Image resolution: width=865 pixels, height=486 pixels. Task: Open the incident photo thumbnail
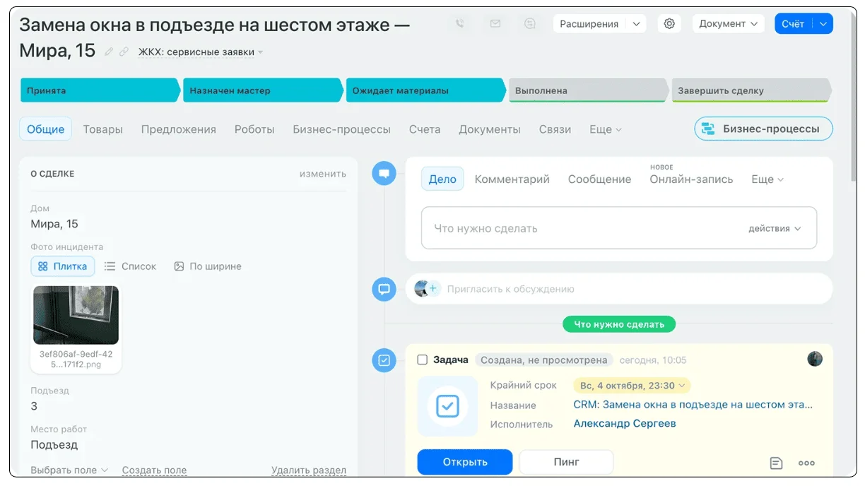[76, 315]
